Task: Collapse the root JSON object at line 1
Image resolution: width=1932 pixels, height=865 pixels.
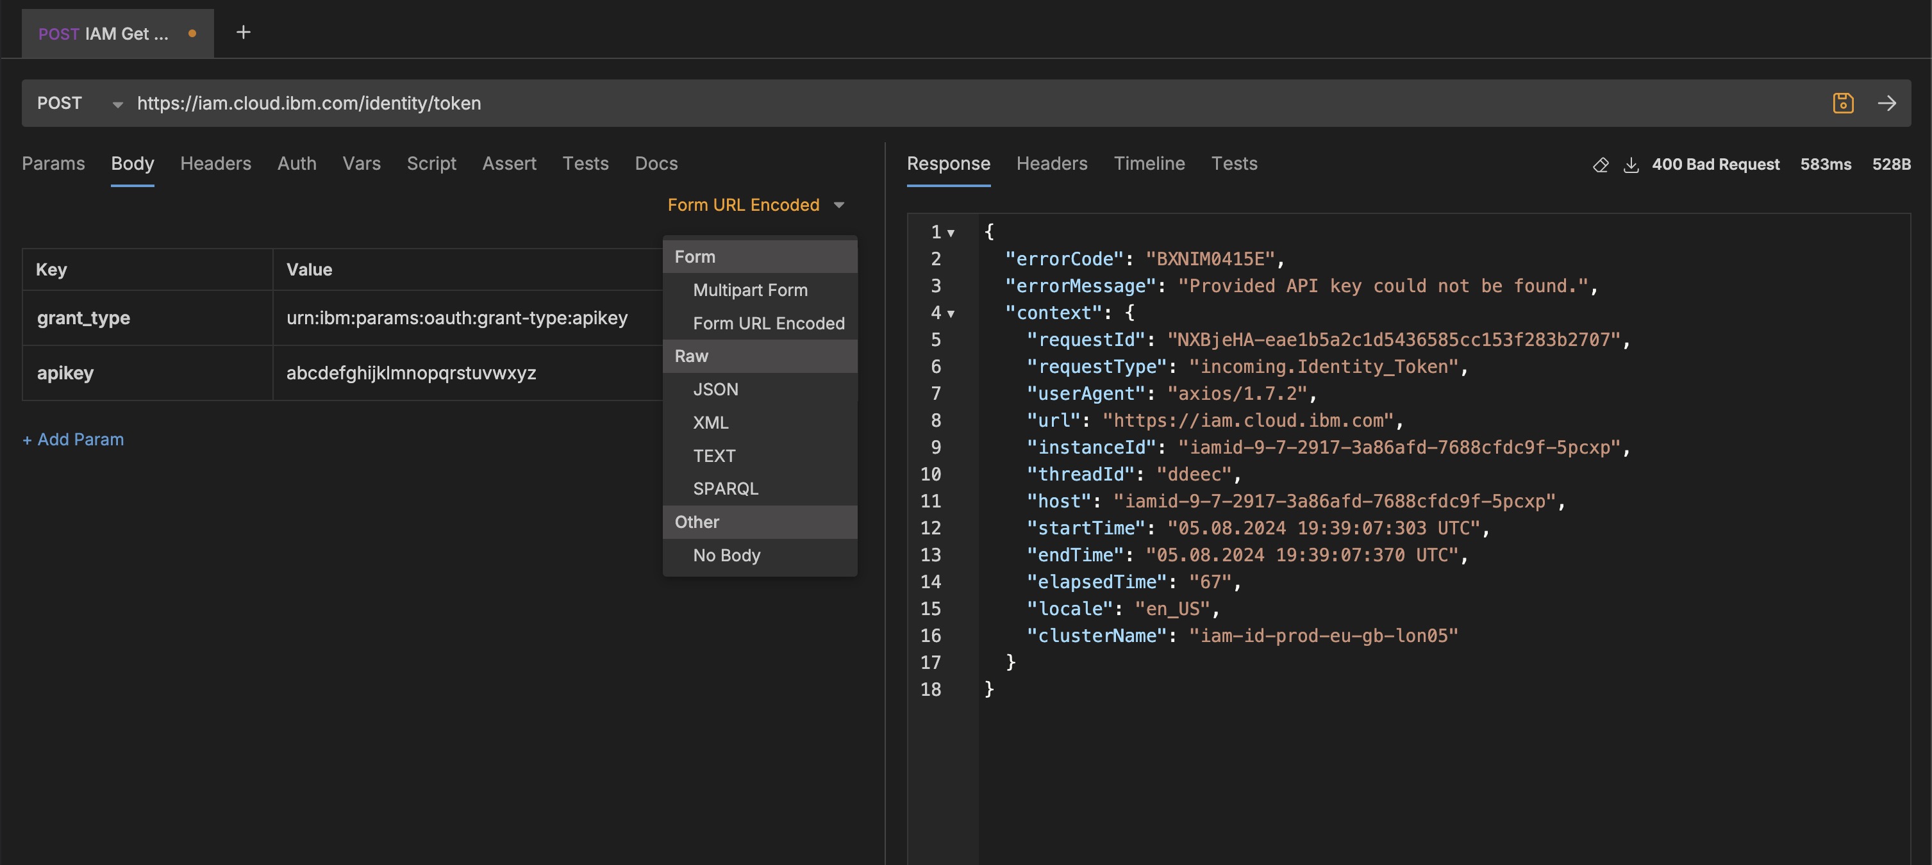Action: pos(951,233)
